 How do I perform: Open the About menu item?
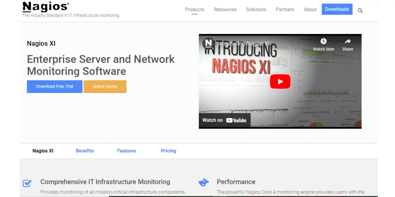[x=310, y=10]
